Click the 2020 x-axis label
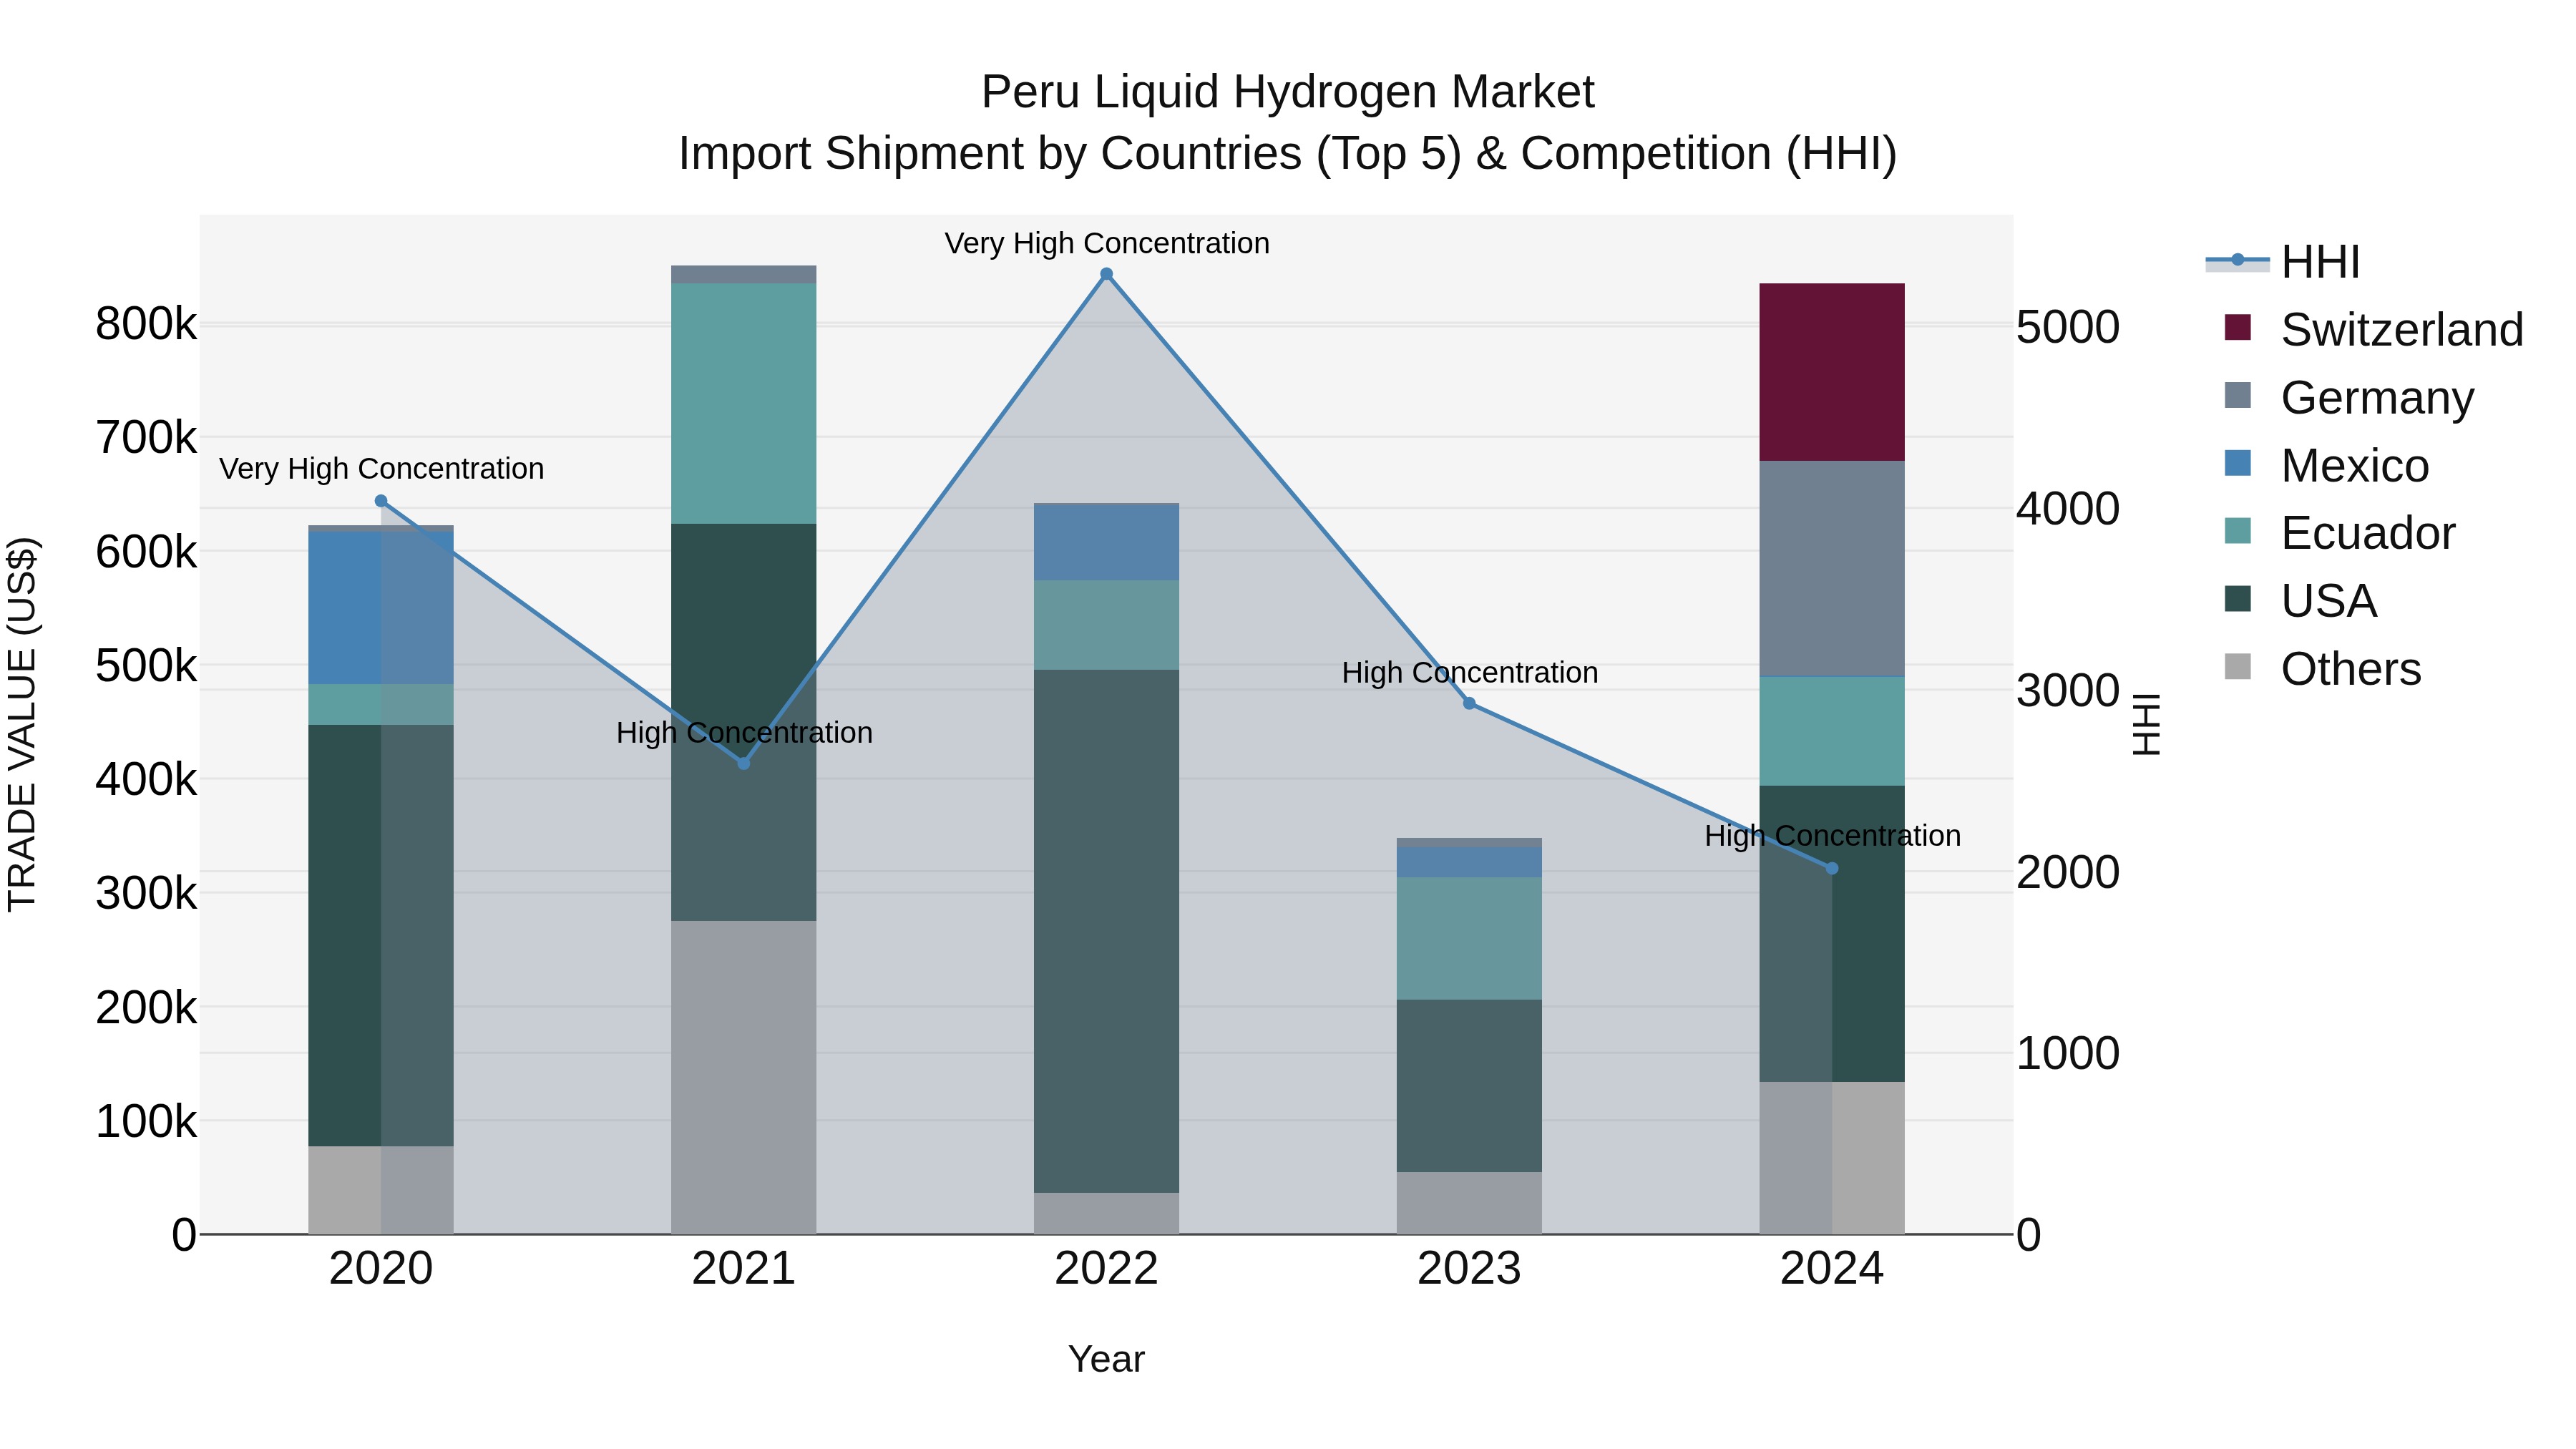Screen dimensions: 2576x1449 pyautogui.click(x=381, y=1269)
